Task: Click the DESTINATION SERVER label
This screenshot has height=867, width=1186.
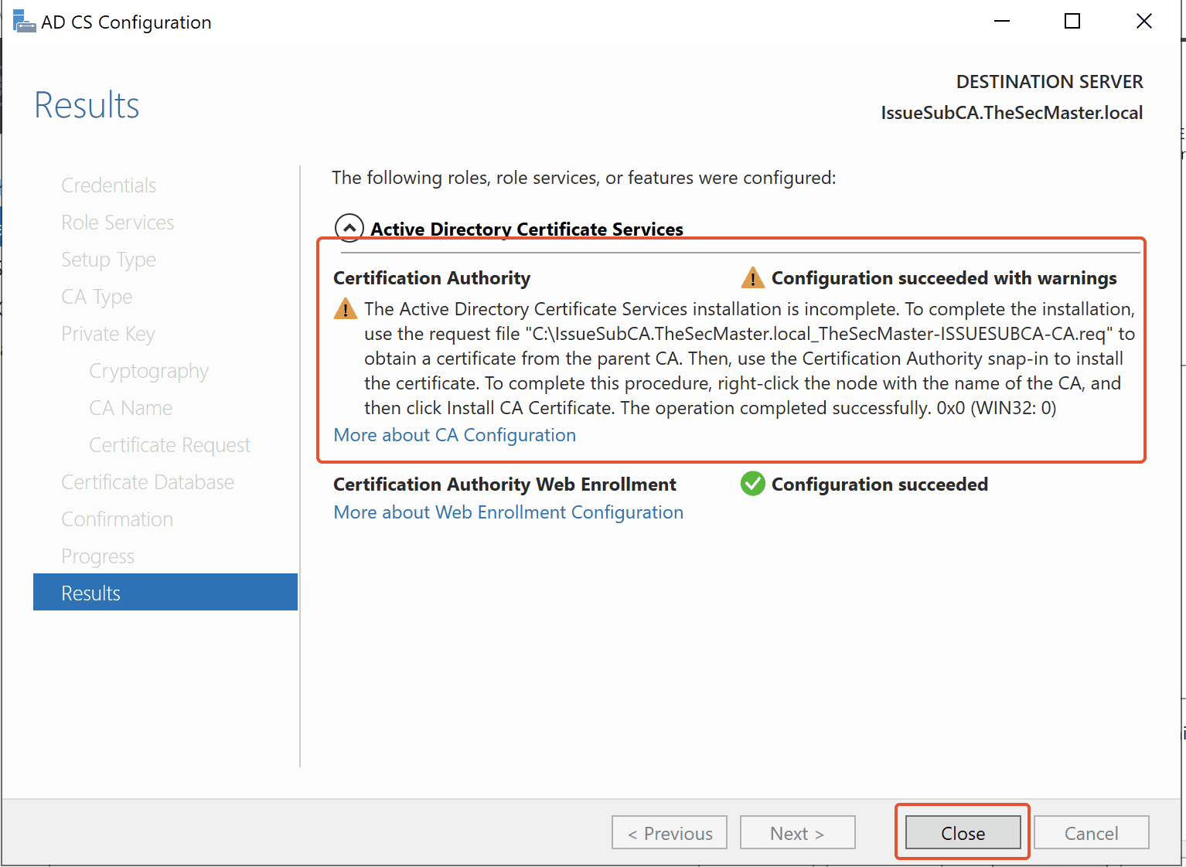Action: point(1049,82)
